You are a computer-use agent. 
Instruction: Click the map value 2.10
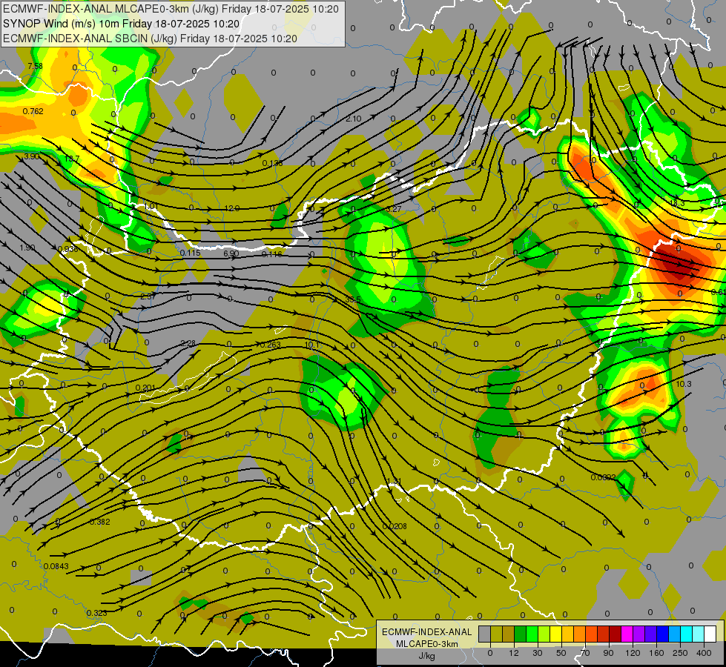click(353, 119)
